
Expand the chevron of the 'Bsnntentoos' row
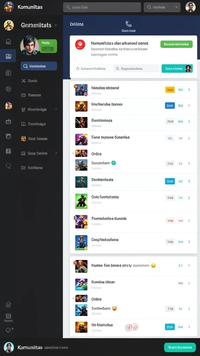pyautogui.click(x=189, y=121)
